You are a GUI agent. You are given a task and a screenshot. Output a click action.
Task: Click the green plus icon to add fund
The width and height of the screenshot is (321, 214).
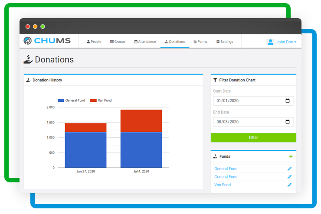coord(291,156)
